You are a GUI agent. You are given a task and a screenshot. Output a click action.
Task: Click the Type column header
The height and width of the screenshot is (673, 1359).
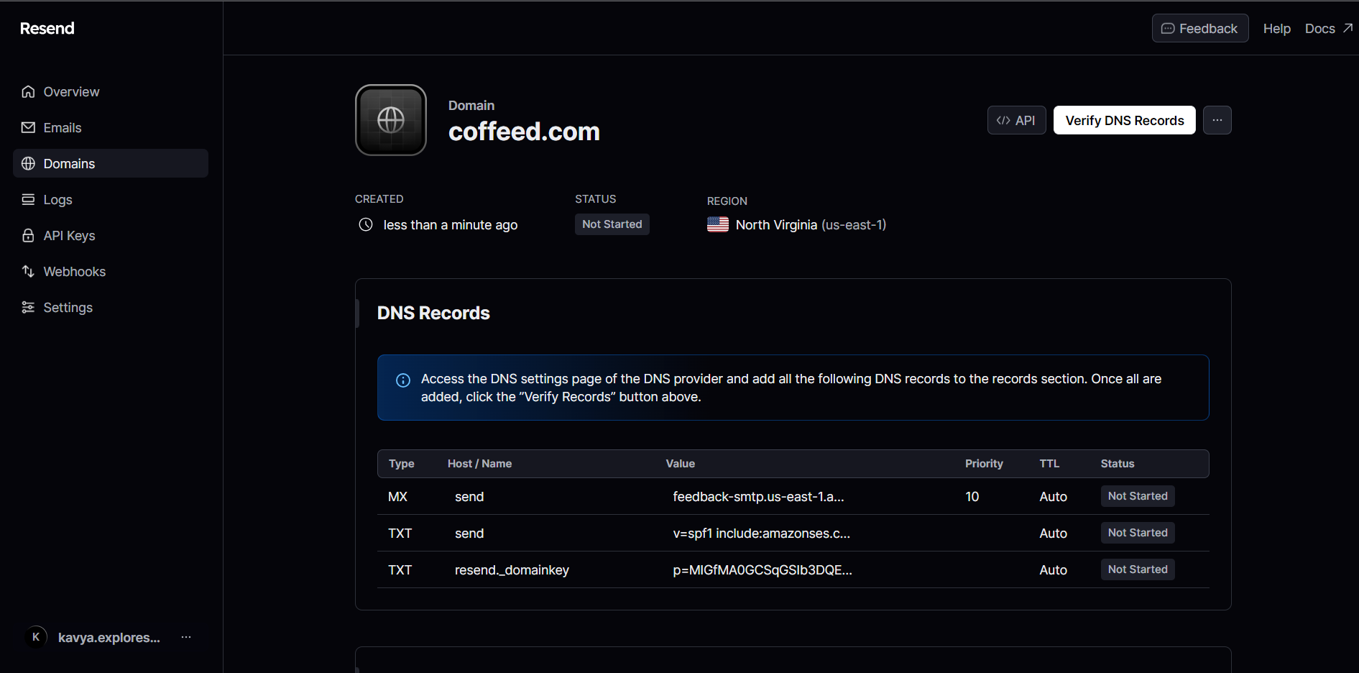402,464
